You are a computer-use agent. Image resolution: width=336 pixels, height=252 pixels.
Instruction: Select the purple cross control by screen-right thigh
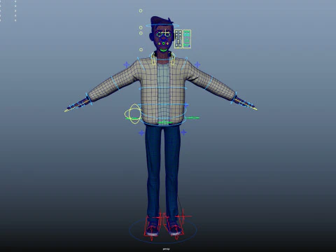tap(183, 132)
